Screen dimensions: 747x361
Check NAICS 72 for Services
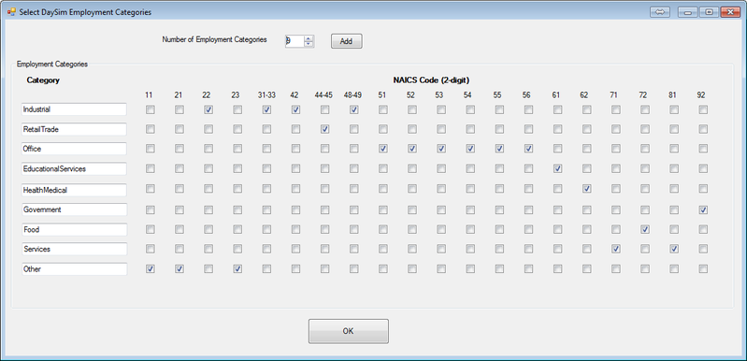click(x=644, y=249)
